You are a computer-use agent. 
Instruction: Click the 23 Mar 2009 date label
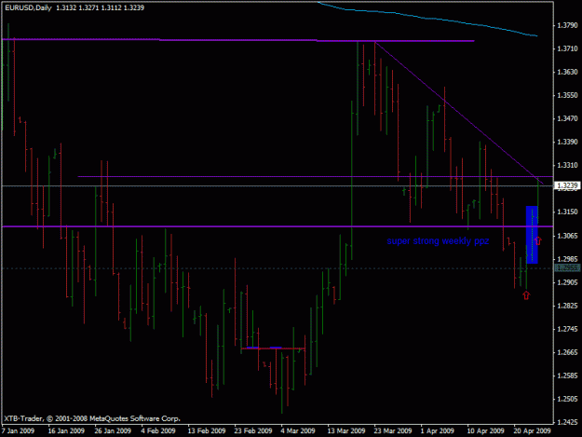(x=393, y=431)
